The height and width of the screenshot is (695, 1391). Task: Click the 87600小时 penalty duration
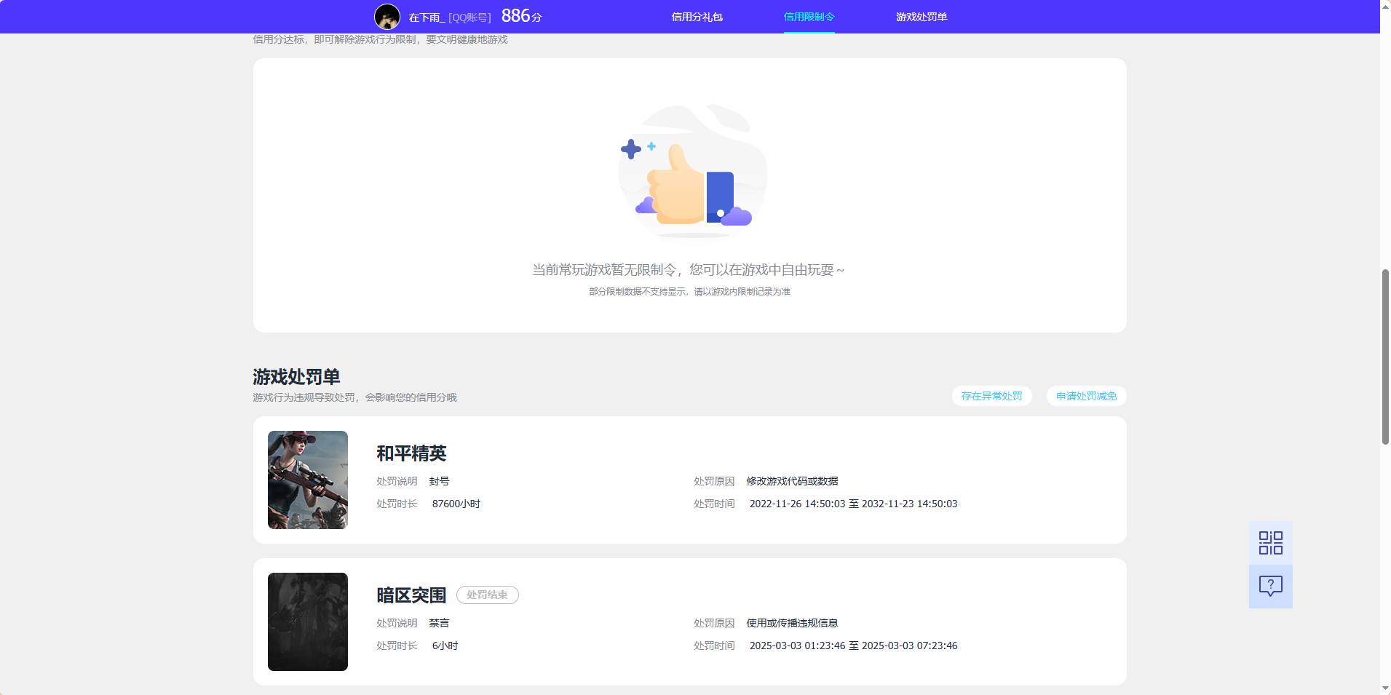(456, 504)
